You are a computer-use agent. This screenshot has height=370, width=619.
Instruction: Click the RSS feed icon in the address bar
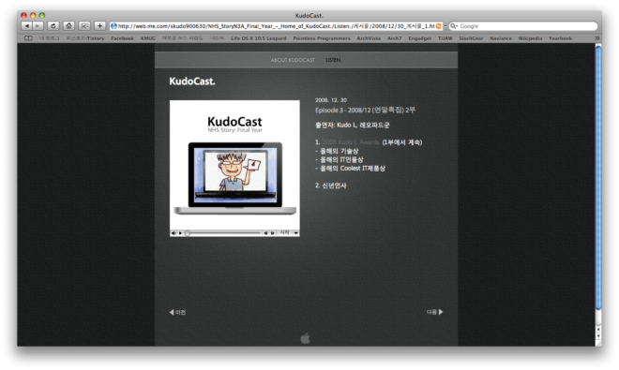(439, 26)
